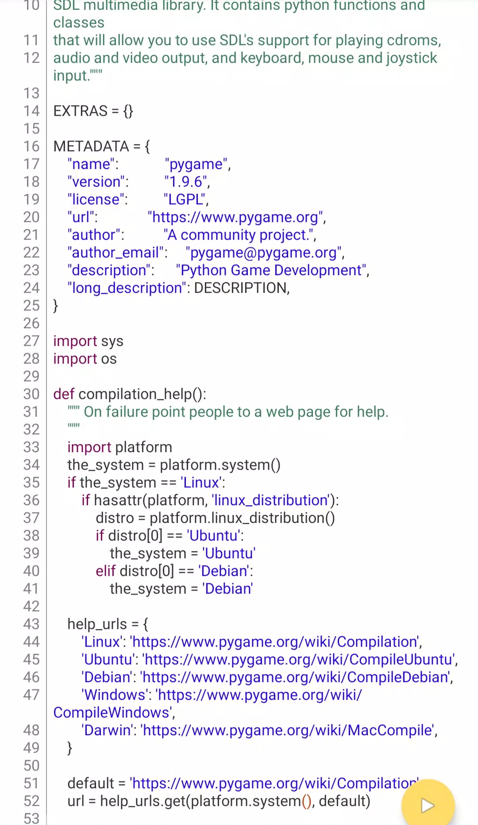Click the "1.9.6" version string
Viewport: 478px width, 825px height.
point(187,182)
